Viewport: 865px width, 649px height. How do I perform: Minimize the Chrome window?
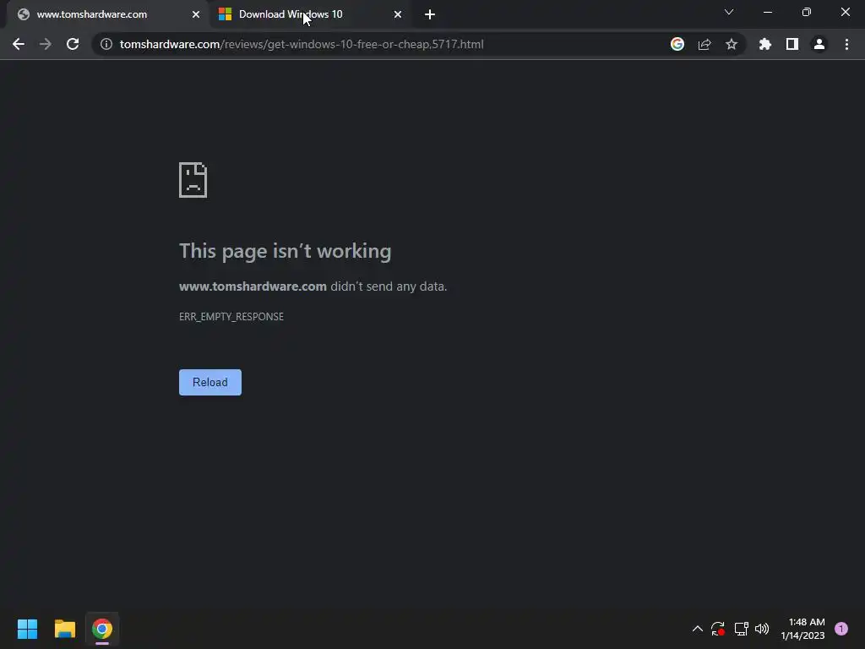(x=767, y=12)
